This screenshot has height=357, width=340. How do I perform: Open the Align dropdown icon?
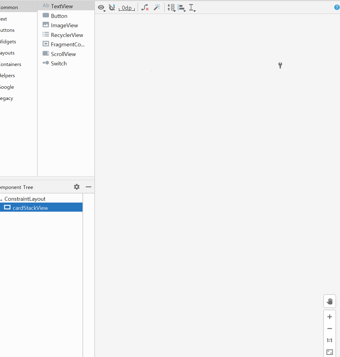click(182, 8)
